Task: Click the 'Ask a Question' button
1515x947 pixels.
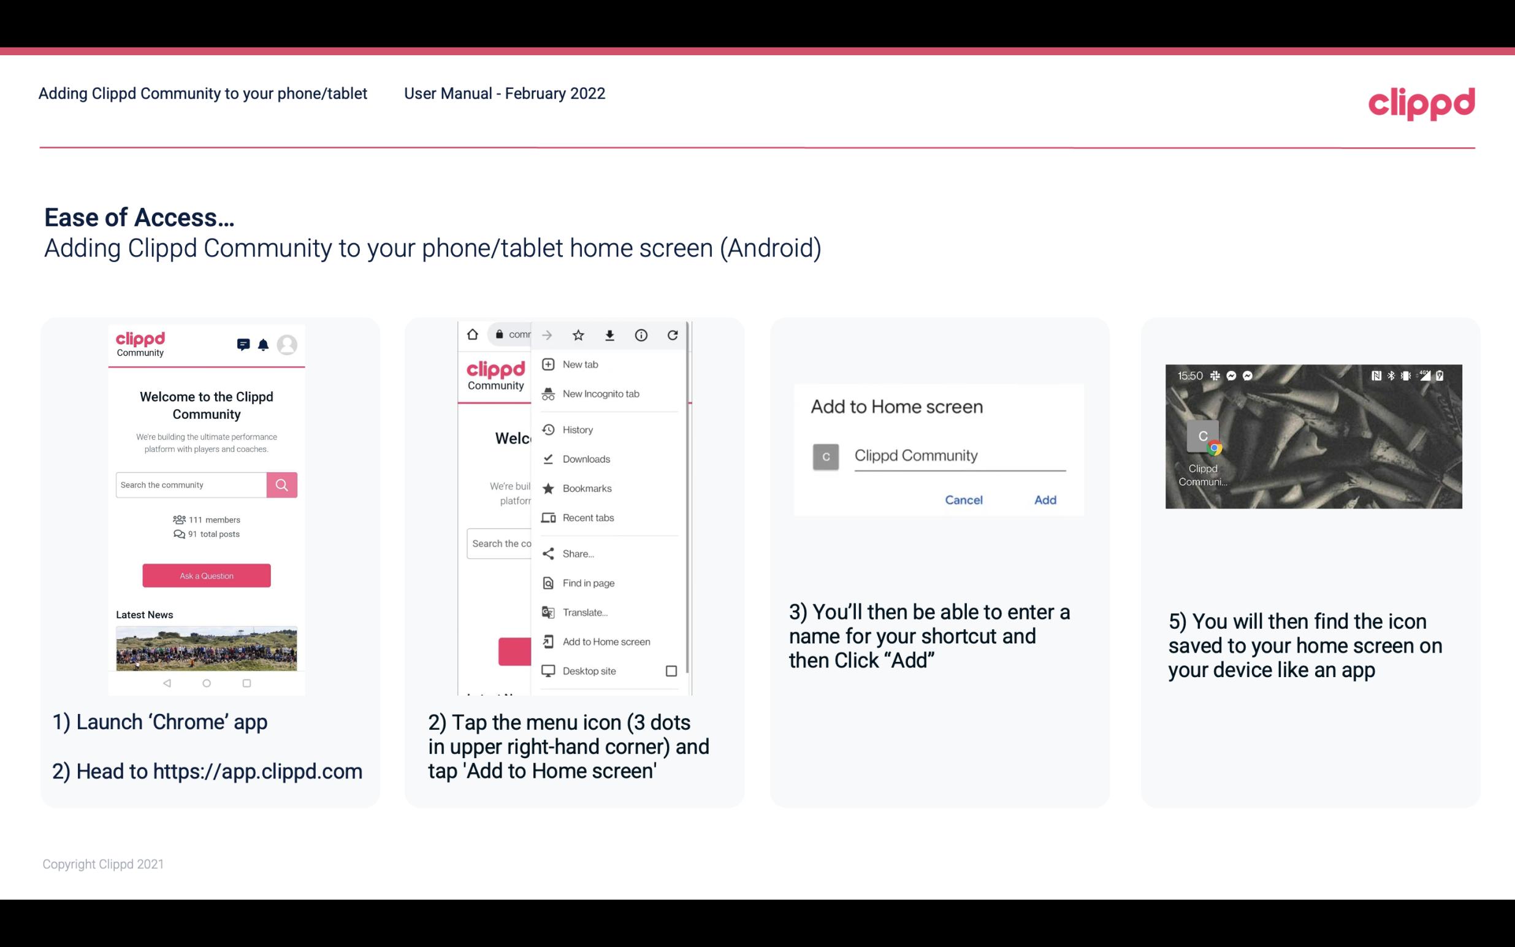Action: tap(206, 575)
